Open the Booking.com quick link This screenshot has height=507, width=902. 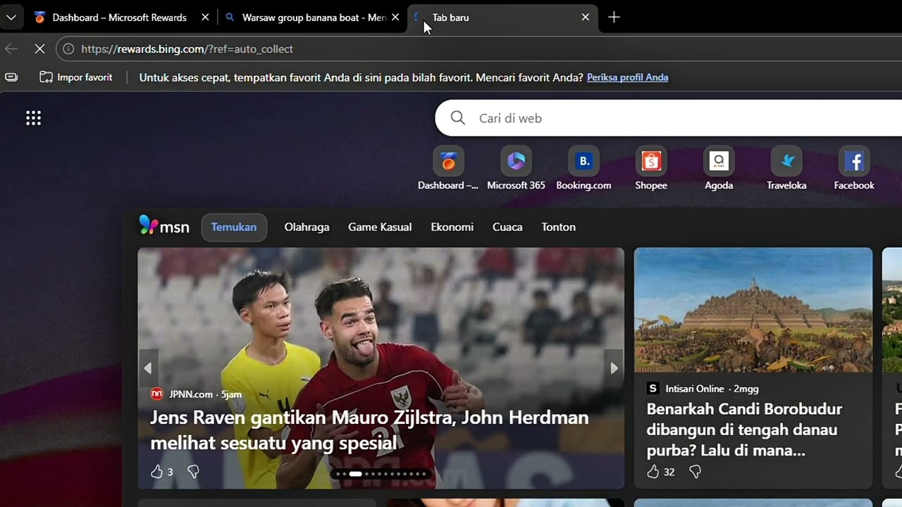583,169
